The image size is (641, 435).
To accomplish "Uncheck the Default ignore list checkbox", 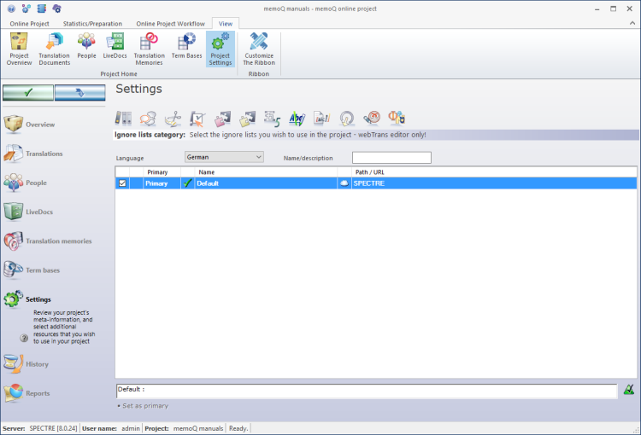I will (122, 183).
